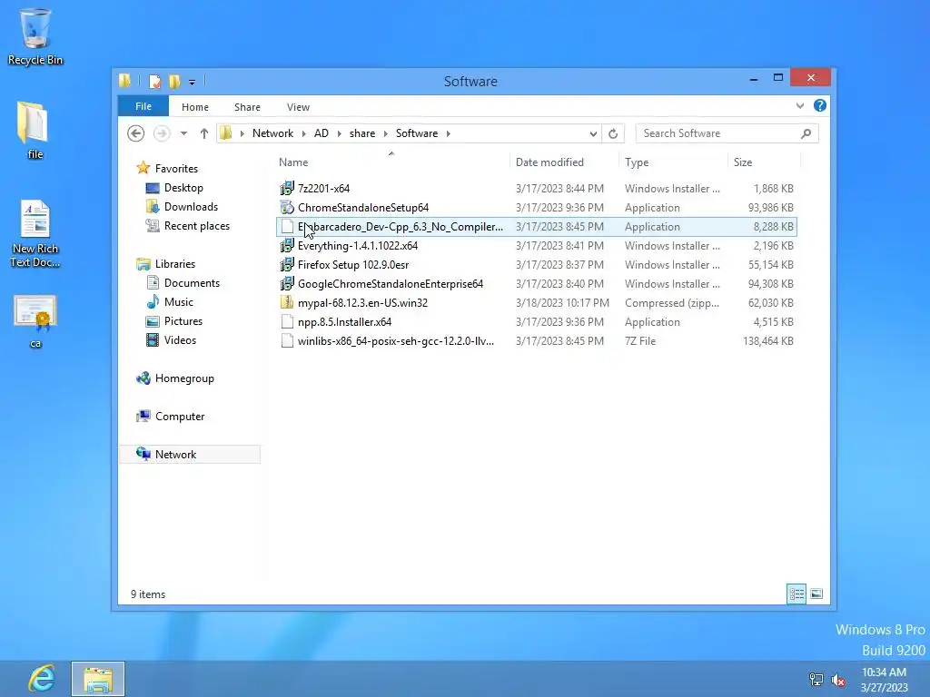930x697 pixels.
Task: Click the search magnifier icon
Action: [806, 133]
